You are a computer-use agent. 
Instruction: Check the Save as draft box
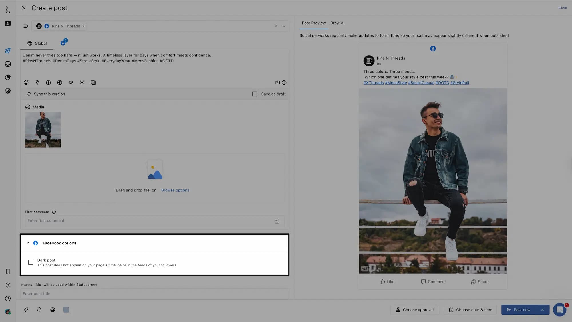(x=255, y=94)
